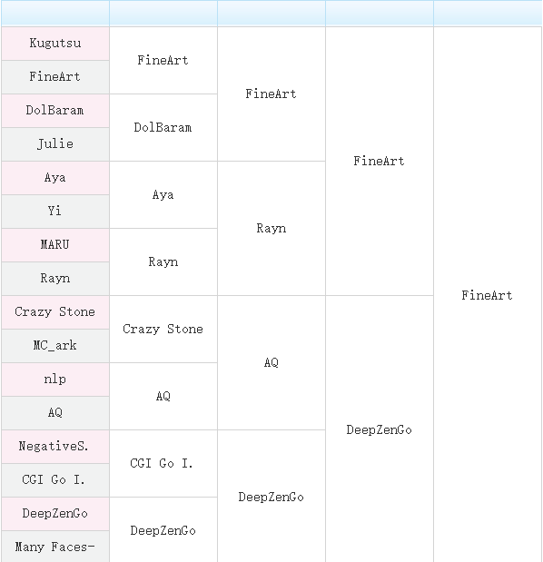Select the final champion FineArt cell
This screenshot has height=562, width=543.
(488, 295)
